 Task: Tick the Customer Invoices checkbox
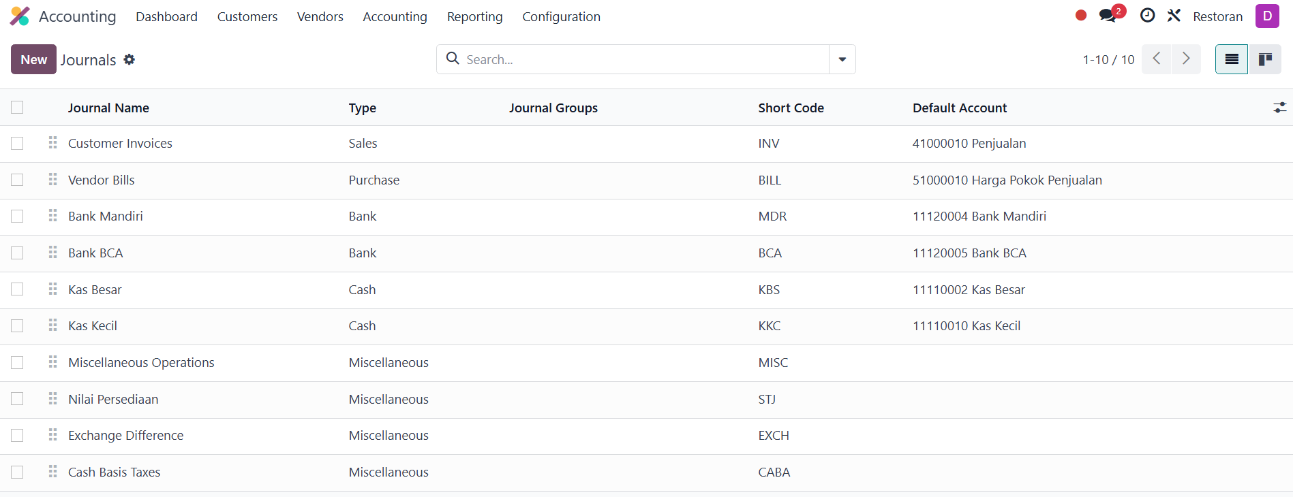(x=17, y=143)
